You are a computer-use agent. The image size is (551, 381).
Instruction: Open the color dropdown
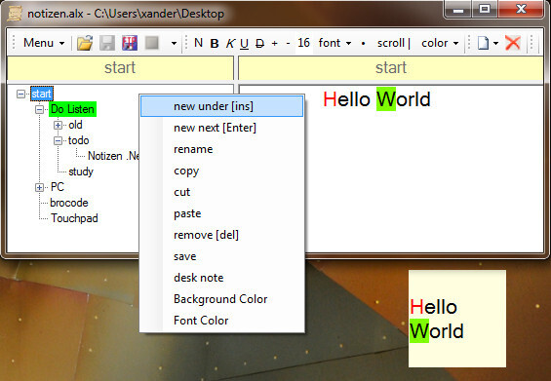click(440, 43)
